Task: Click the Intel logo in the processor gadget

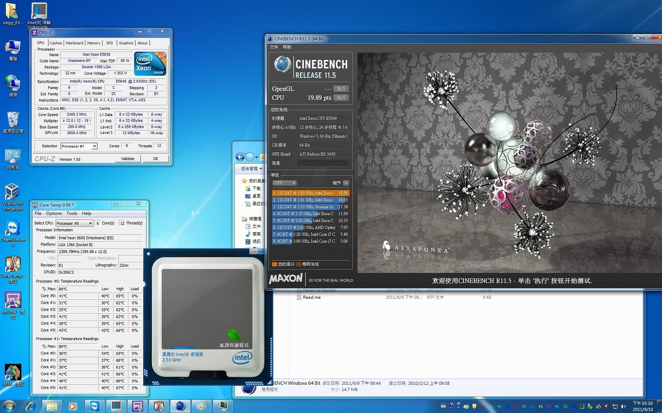Action: pos(242,358)
